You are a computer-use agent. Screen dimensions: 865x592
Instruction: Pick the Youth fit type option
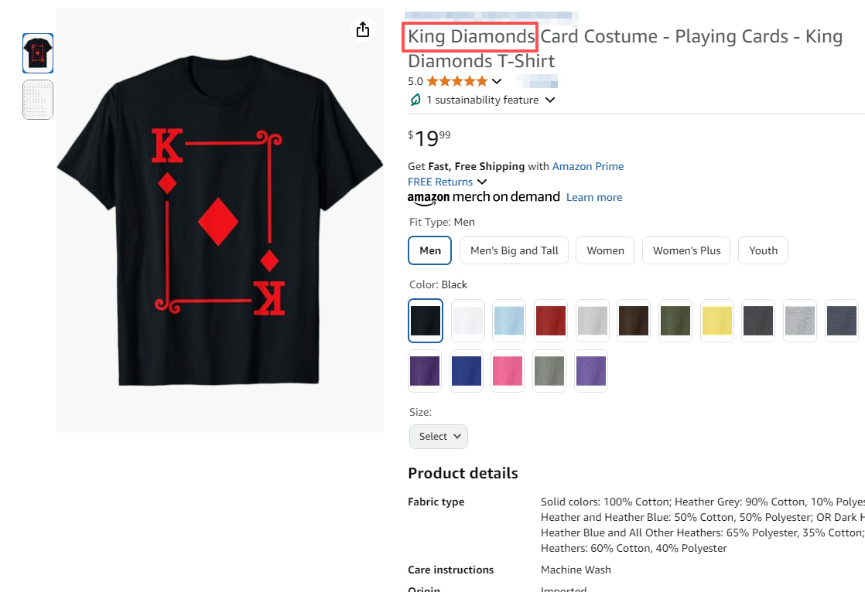pos(763,250)
